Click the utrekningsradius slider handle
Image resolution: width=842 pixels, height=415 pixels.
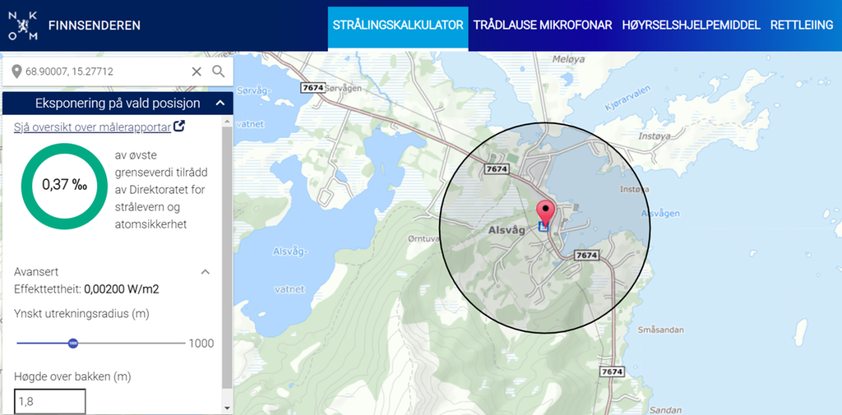(73, 343)
